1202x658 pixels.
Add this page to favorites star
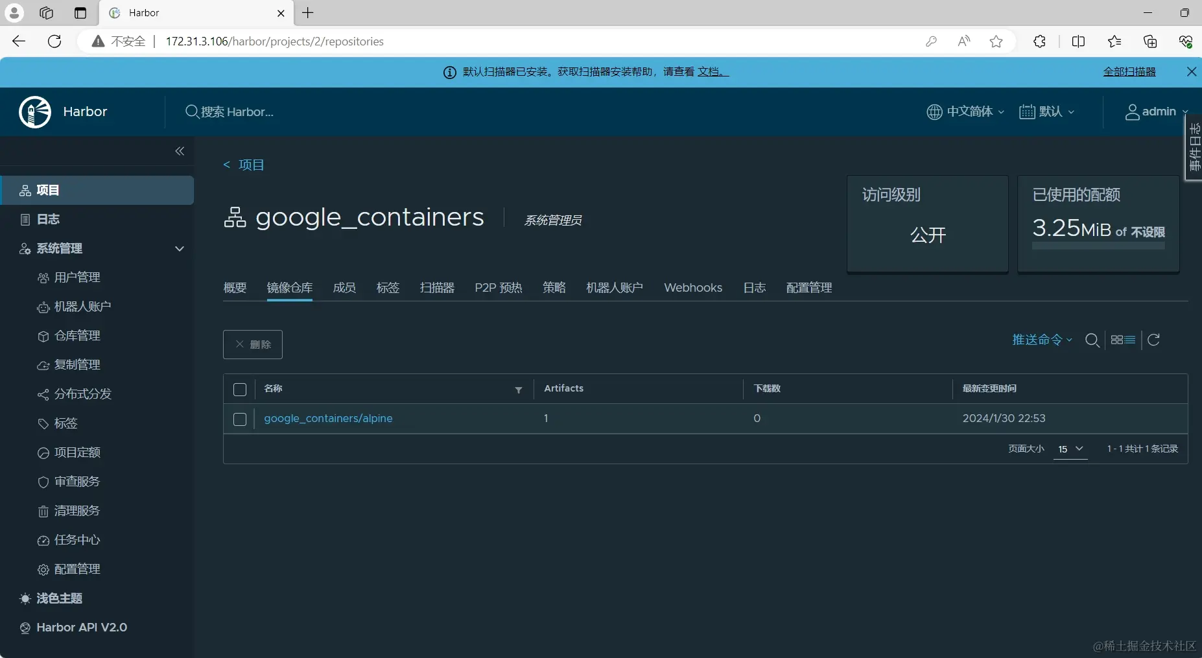[x=996, y=41]
